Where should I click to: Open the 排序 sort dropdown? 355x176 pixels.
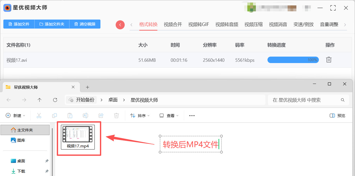[140, 116]
